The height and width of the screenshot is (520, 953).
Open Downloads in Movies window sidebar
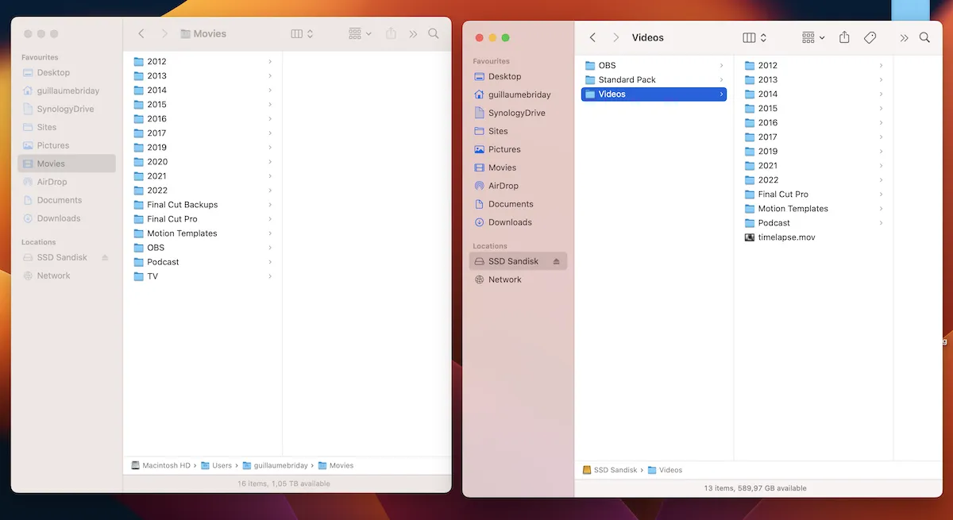click(x=67, y=218)
